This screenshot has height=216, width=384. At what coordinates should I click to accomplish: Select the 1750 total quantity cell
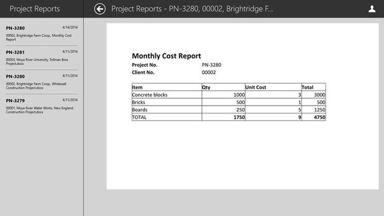(x=224, y=117)
